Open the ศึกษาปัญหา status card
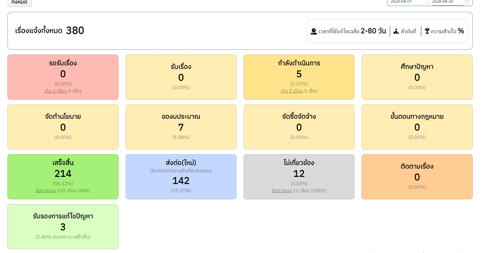The height and width of the screenshot is (253, 481). (417, 77)
